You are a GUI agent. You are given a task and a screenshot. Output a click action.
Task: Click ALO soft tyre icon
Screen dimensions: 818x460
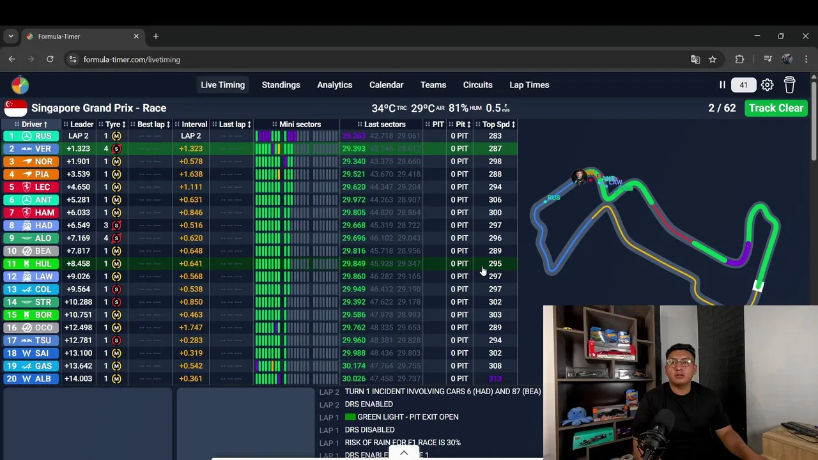[116, 238]
